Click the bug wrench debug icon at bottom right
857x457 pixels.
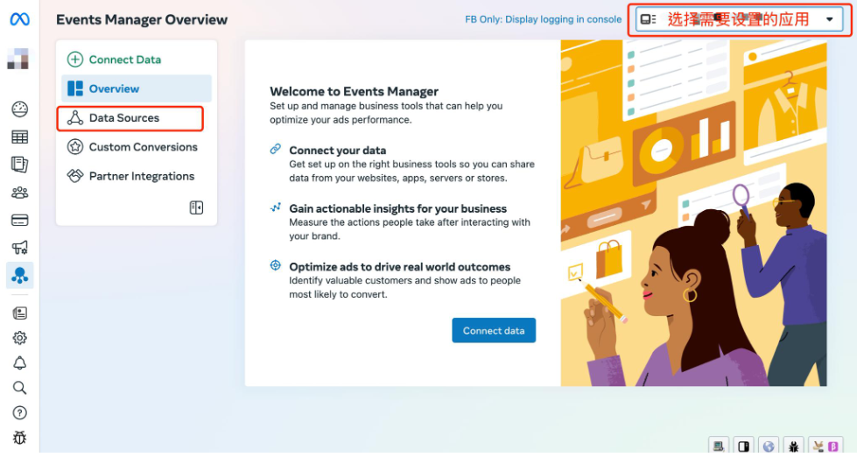click(x=794, y=446)
